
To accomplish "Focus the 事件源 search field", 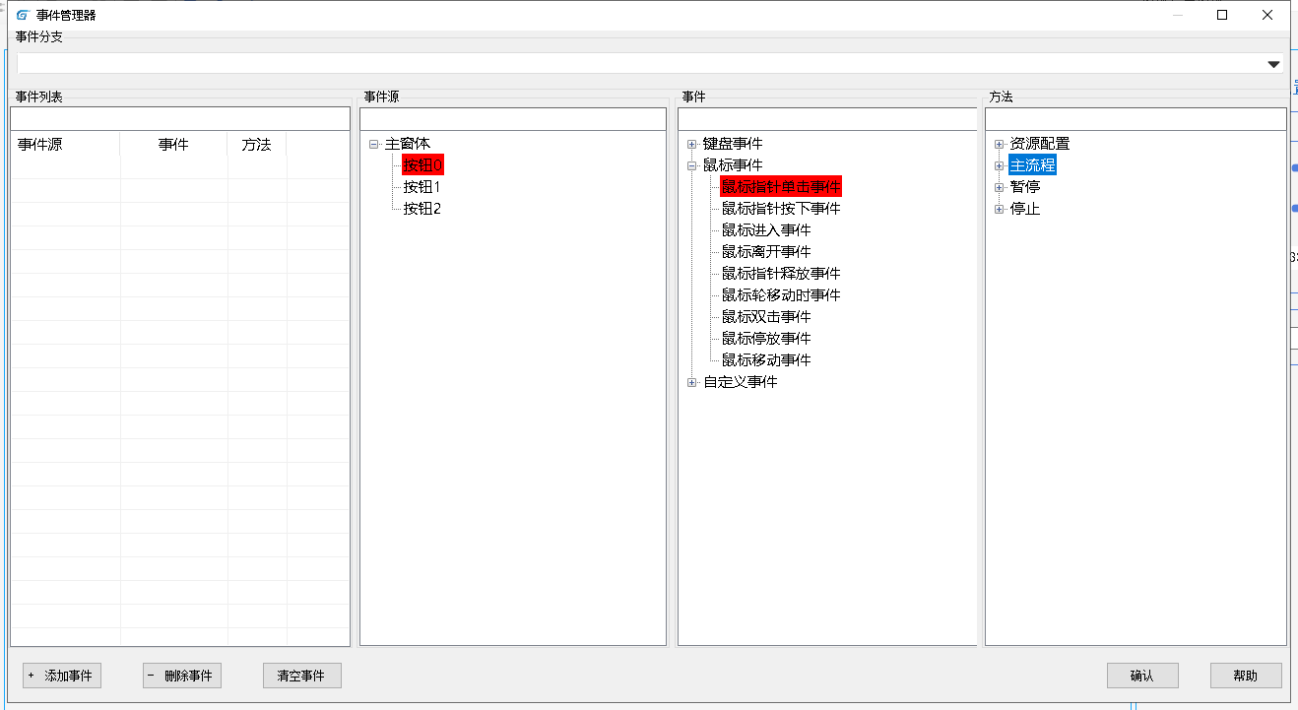I will pyautogui.click(x=513, y=118).
